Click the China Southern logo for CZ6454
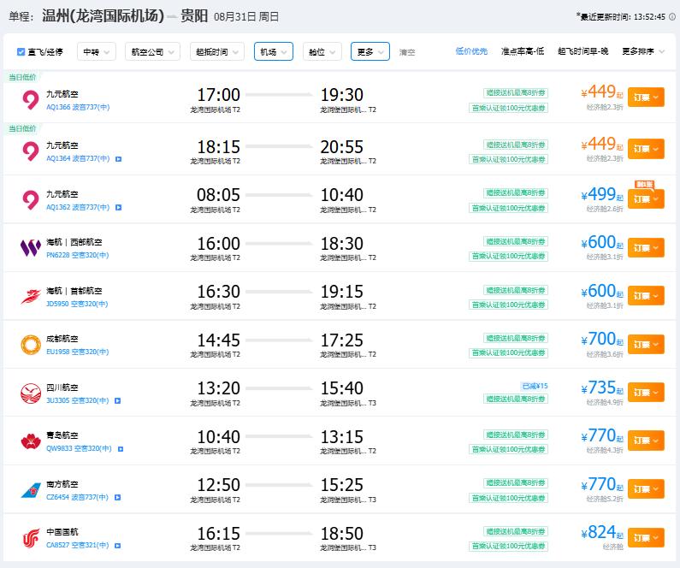The width and height of the screenshot is (680, 568). coord(30,490)
